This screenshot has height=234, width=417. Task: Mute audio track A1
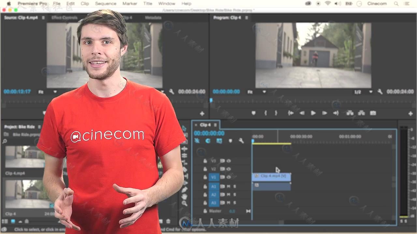pyautogui.click(x=229, y=187)
